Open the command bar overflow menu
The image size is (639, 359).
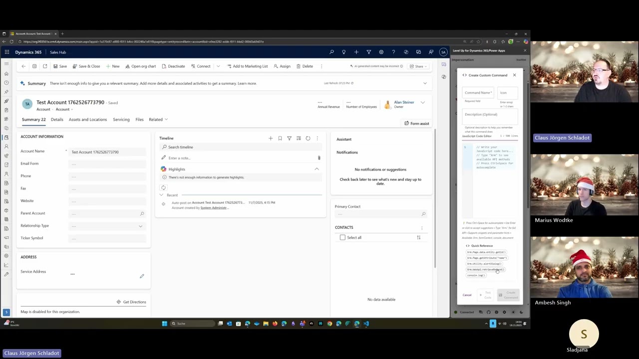(321, 66)
